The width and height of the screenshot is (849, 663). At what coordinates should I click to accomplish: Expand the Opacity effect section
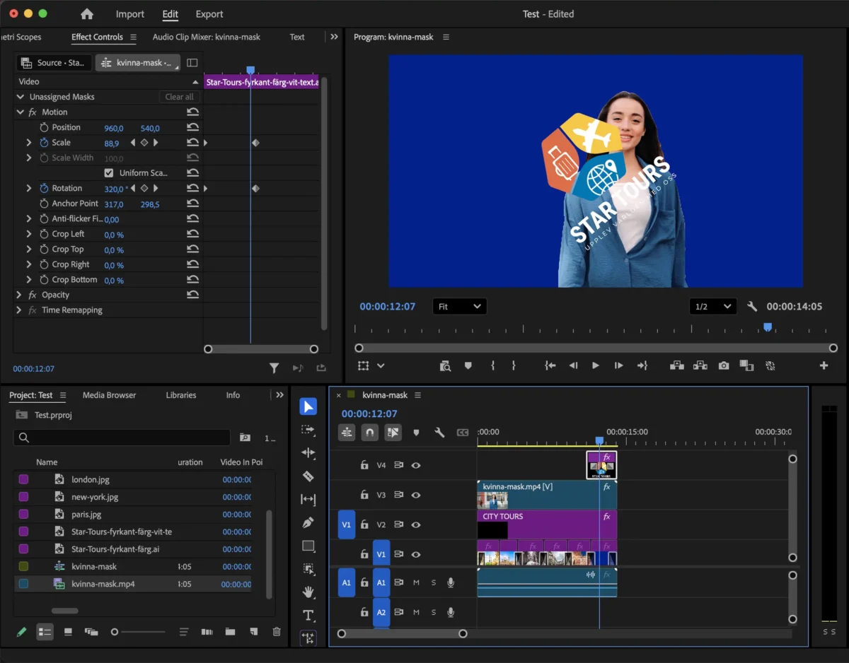pyautogui.click(x=19, y=295)
